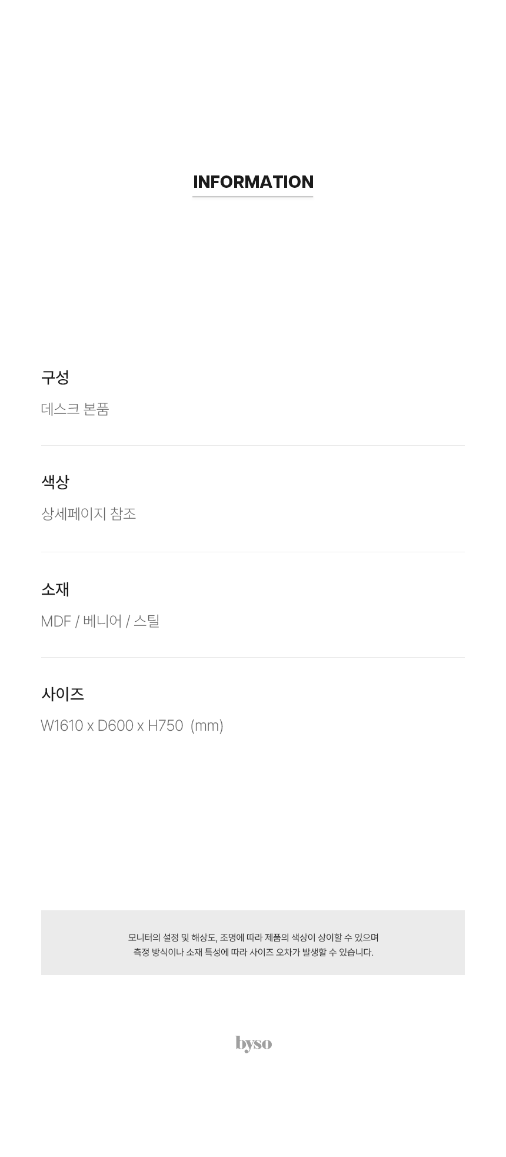Select the 소재 heading
This screenshot has width=506, height=1157.
[55, 589]
